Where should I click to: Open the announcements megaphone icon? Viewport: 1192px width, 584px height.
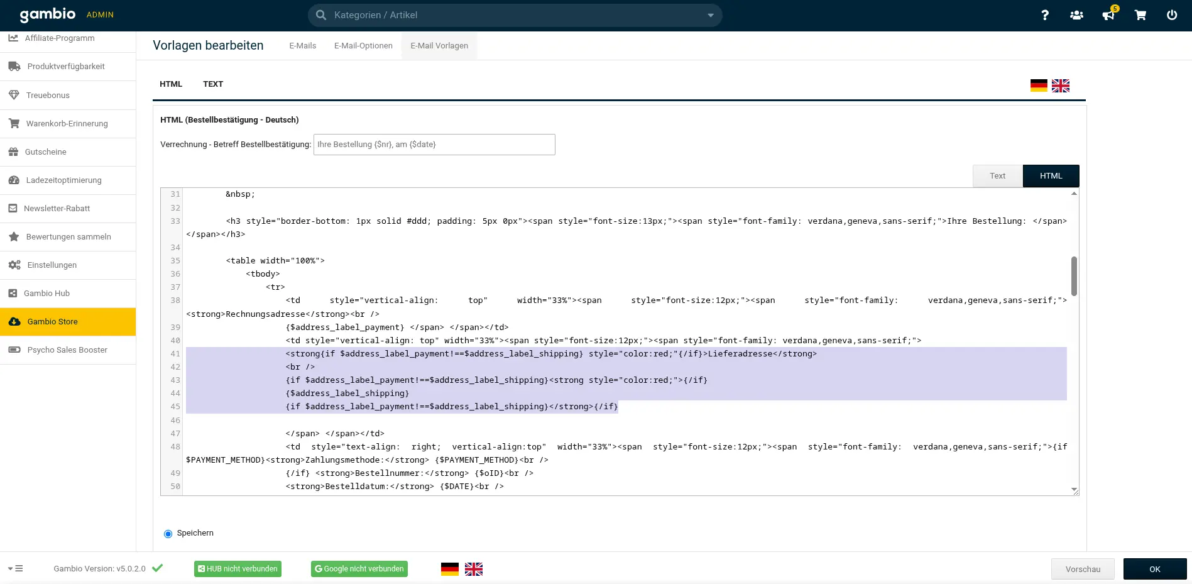point(1108,15)
